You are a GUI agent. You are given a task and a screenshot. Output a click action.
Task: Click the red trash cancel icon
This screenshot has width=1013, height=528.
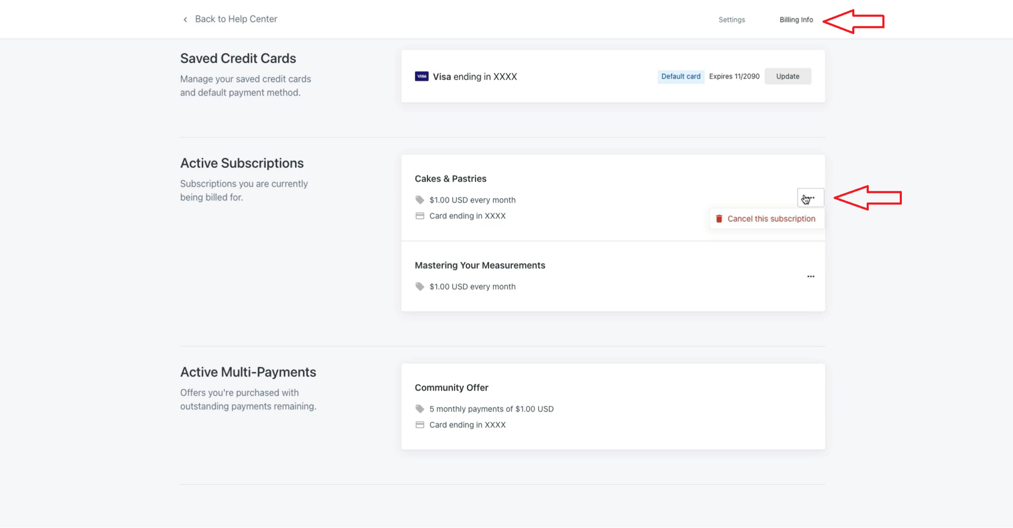coord(719,219)
